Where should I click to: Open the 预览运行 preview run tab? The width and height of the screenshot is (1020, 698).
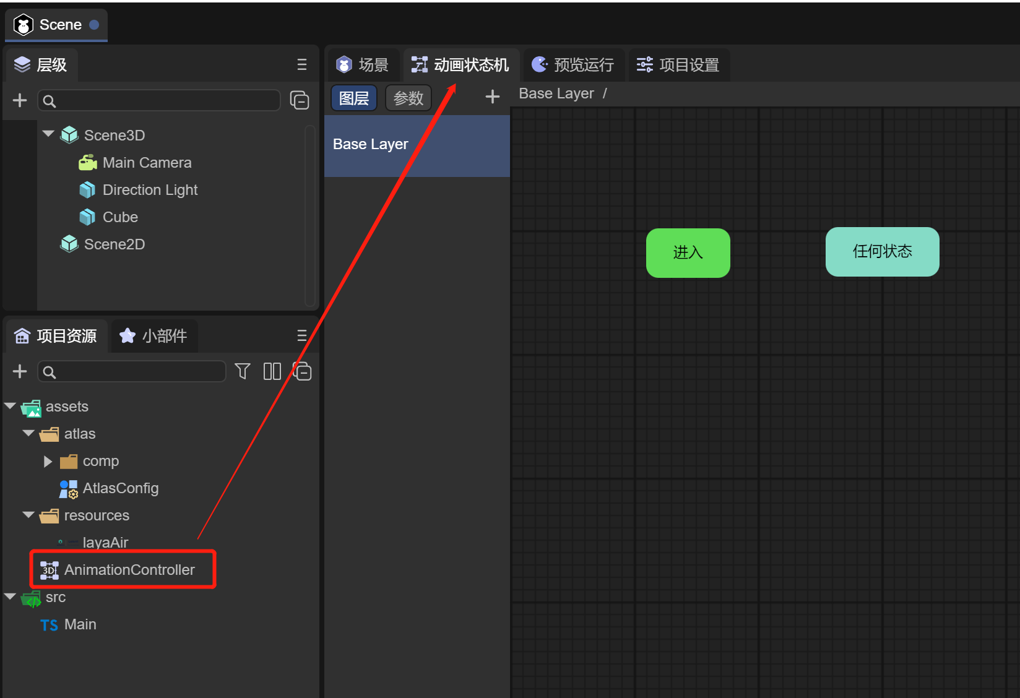573,65
